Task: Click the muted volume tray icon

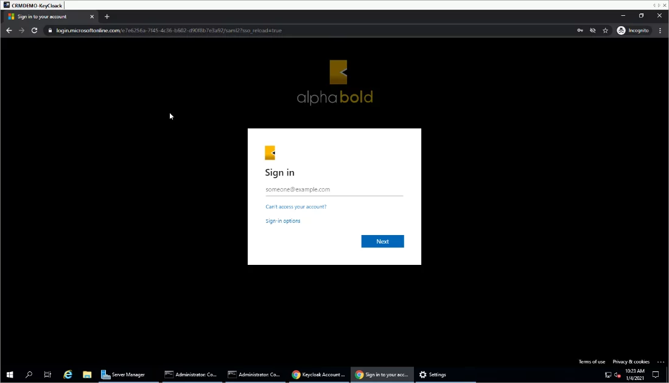Action: pos(617,375)
